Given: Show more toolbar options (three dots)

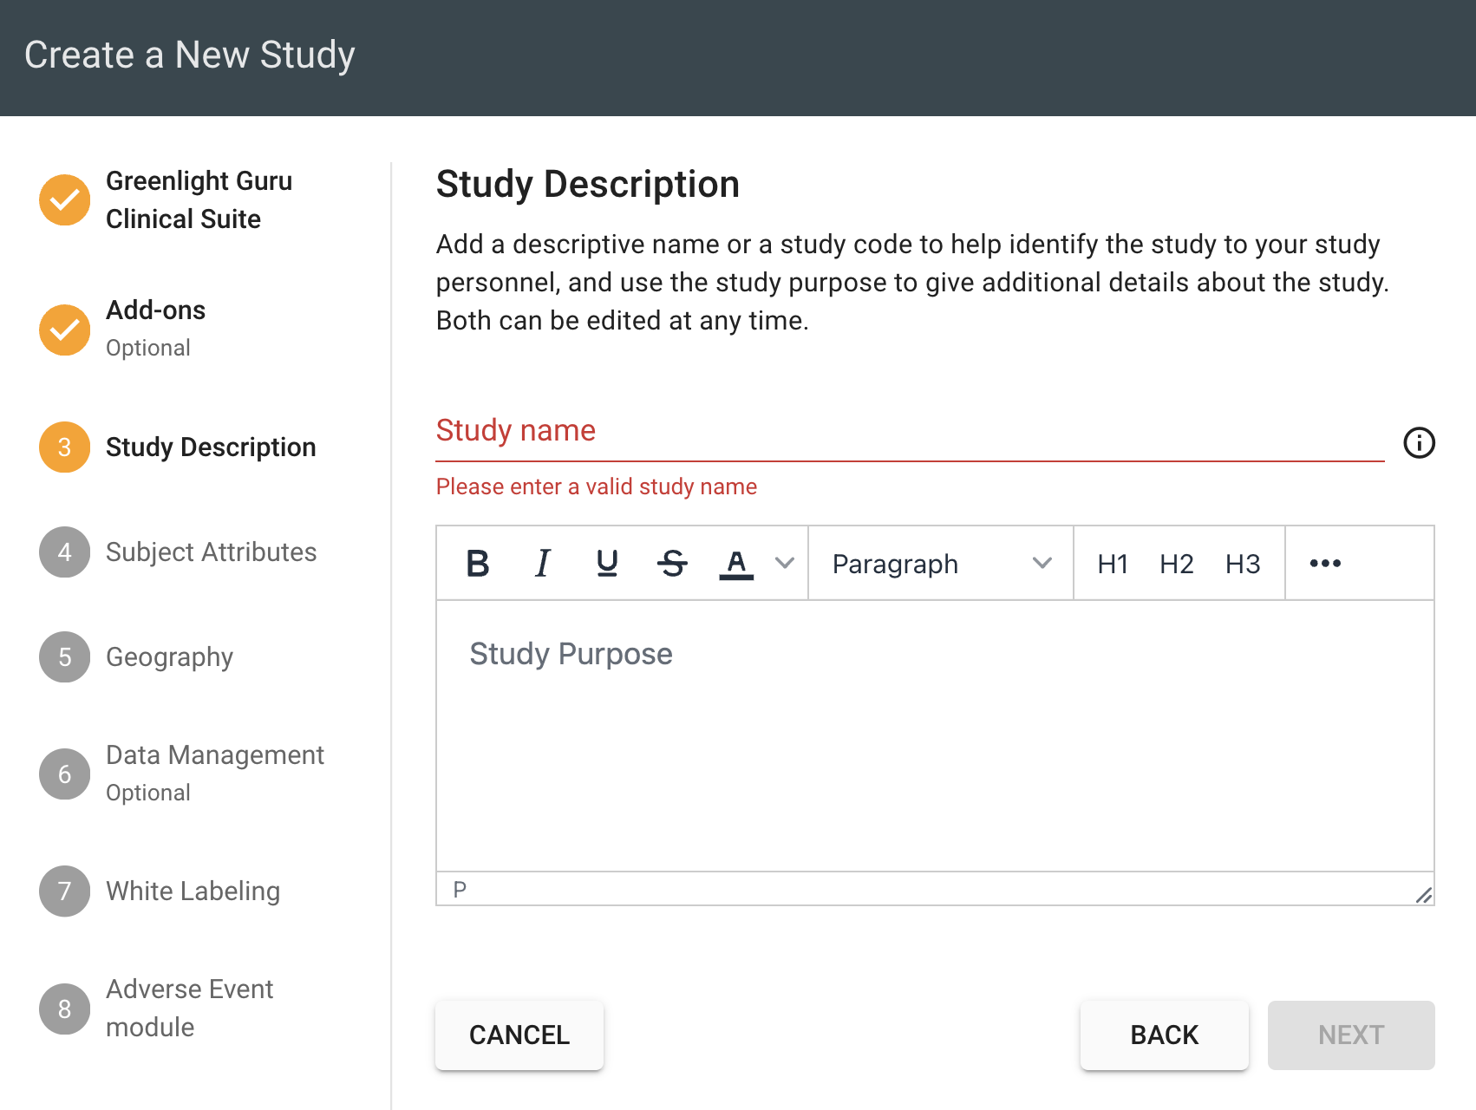Looking at the screenshot, I should click(x=1325, y=564).
